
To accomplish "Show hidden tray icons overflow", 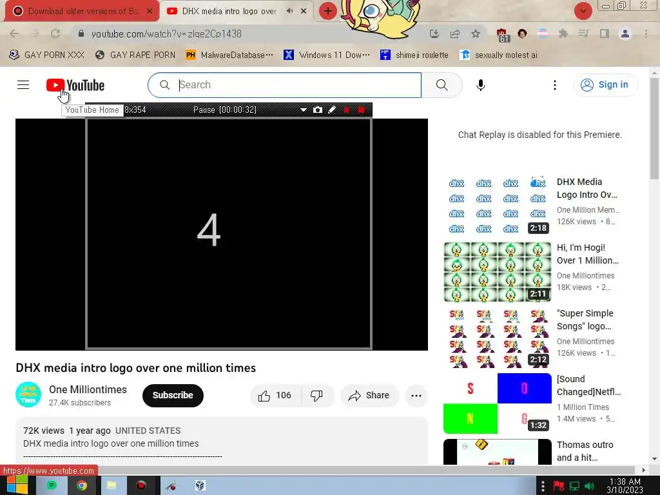I will point(543,486).
